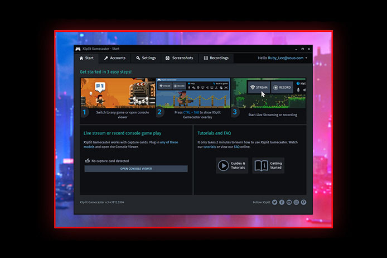Screen dimensions: 387x258
Task: Open the Accounts tab
Action: click(x=115, y=58)
